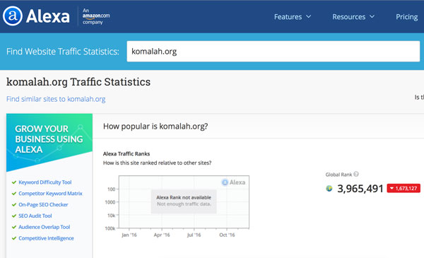Click the chevron arrow next to Features
Image resolution: width=424 pixels, height=258 pixels.
pos(308,17)
